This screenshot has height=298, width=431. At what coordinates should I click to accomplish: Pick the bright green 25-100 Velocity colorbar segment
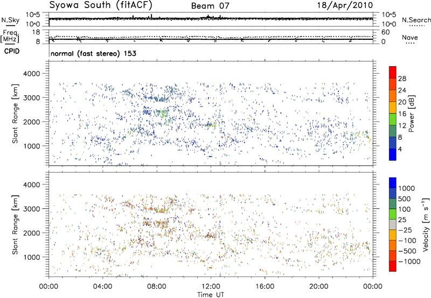pos(393,214)
